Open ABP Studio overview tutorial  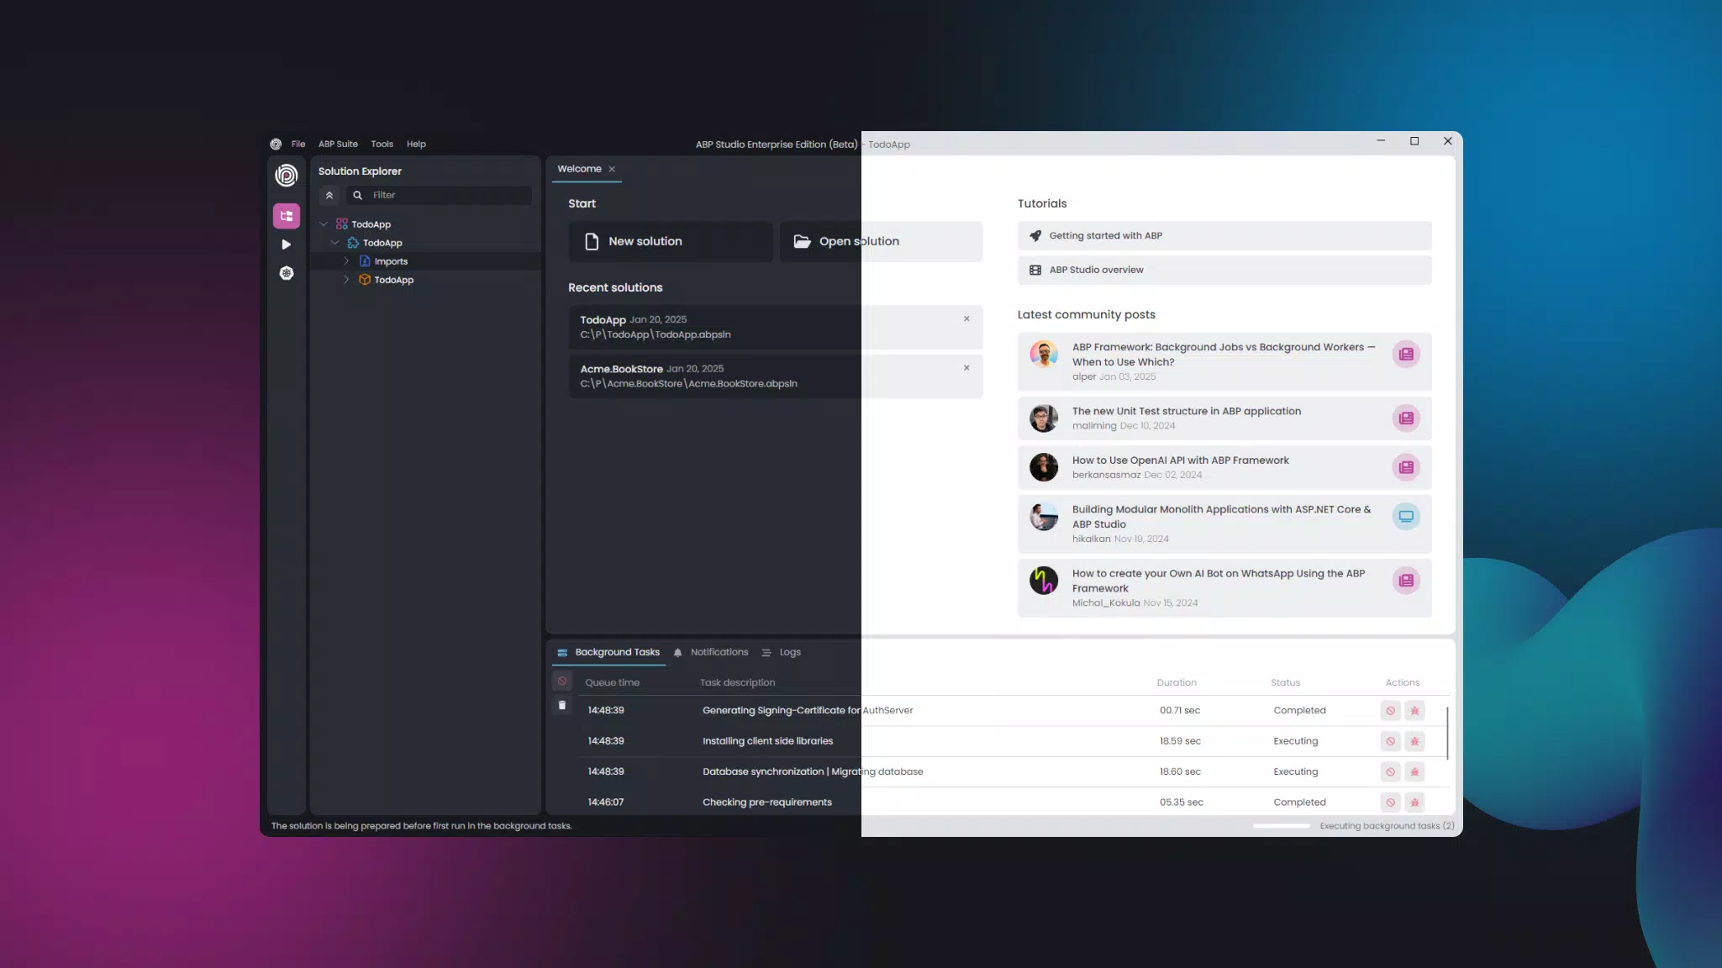tap(1224, 270)
